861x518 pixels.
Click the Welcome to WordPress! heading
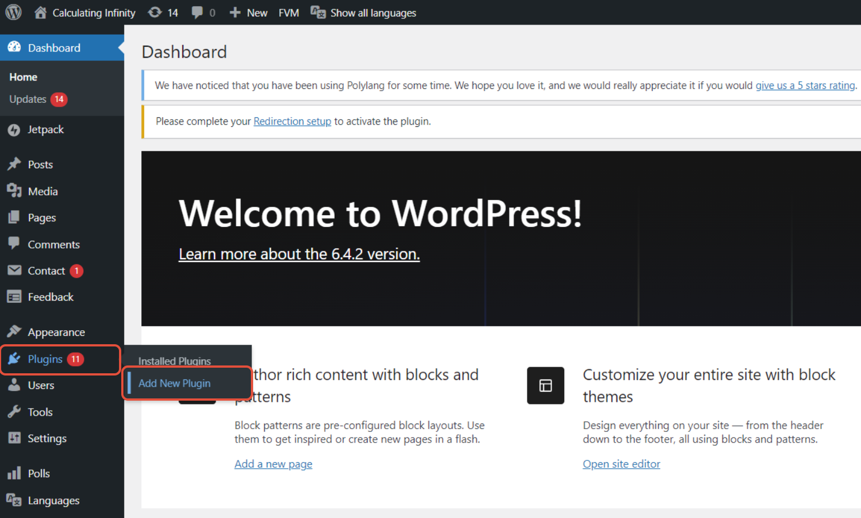click(380, 213)
